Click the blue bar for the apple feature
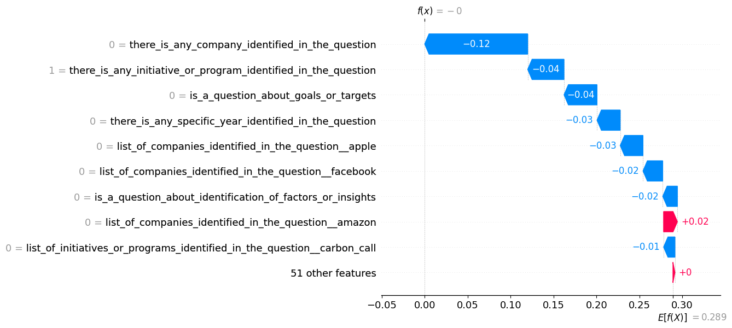 coord(632,146)
